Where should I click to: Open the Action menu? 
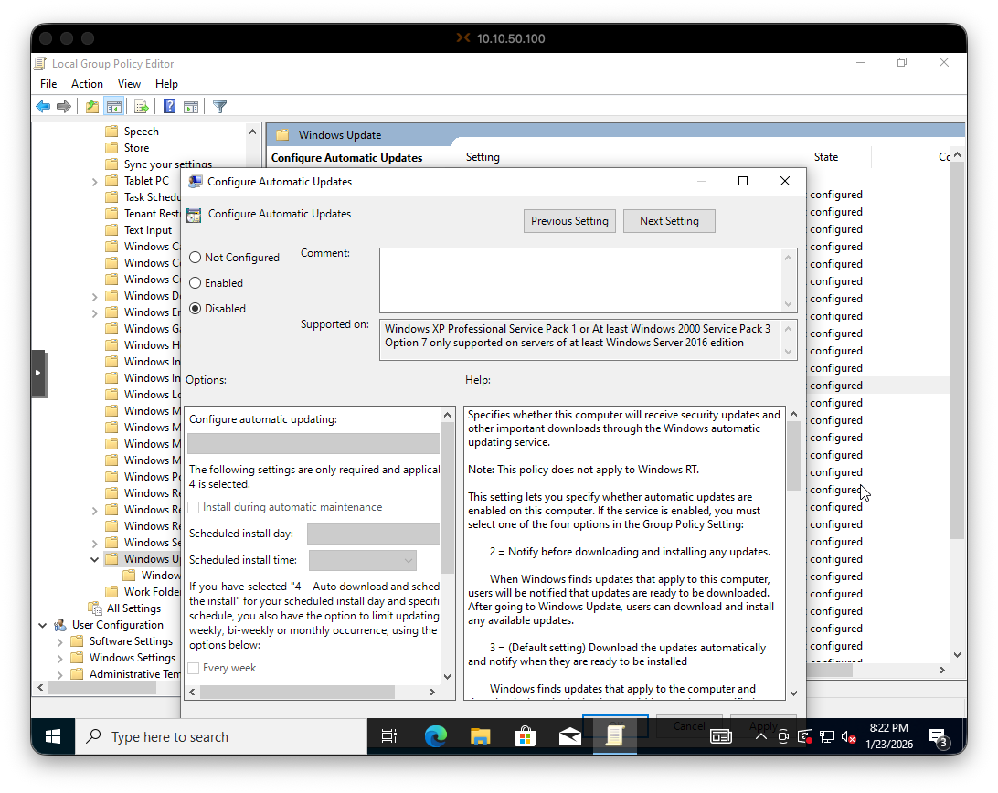pos(87,84)
